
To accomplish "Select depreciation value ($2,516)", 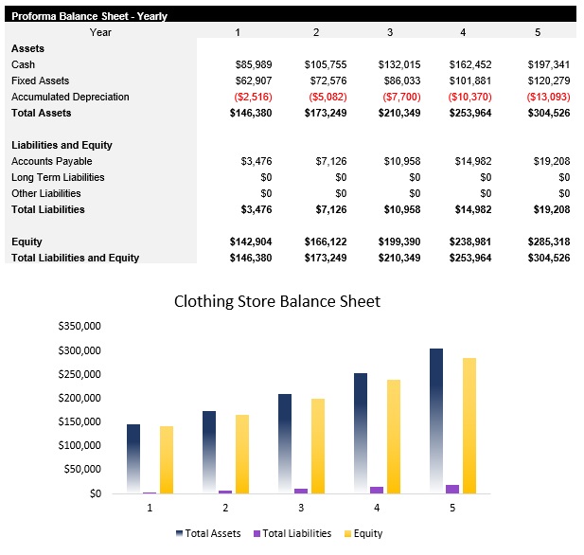I will (x=253, y=97).
